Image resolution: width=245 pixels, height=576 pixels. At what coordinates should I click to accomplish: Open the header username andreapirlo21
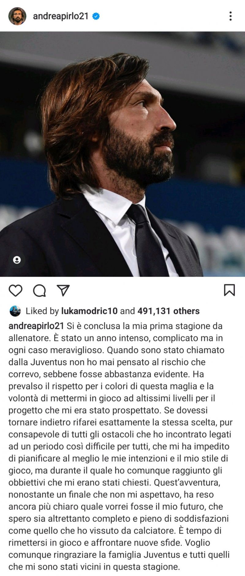[61, 16]
